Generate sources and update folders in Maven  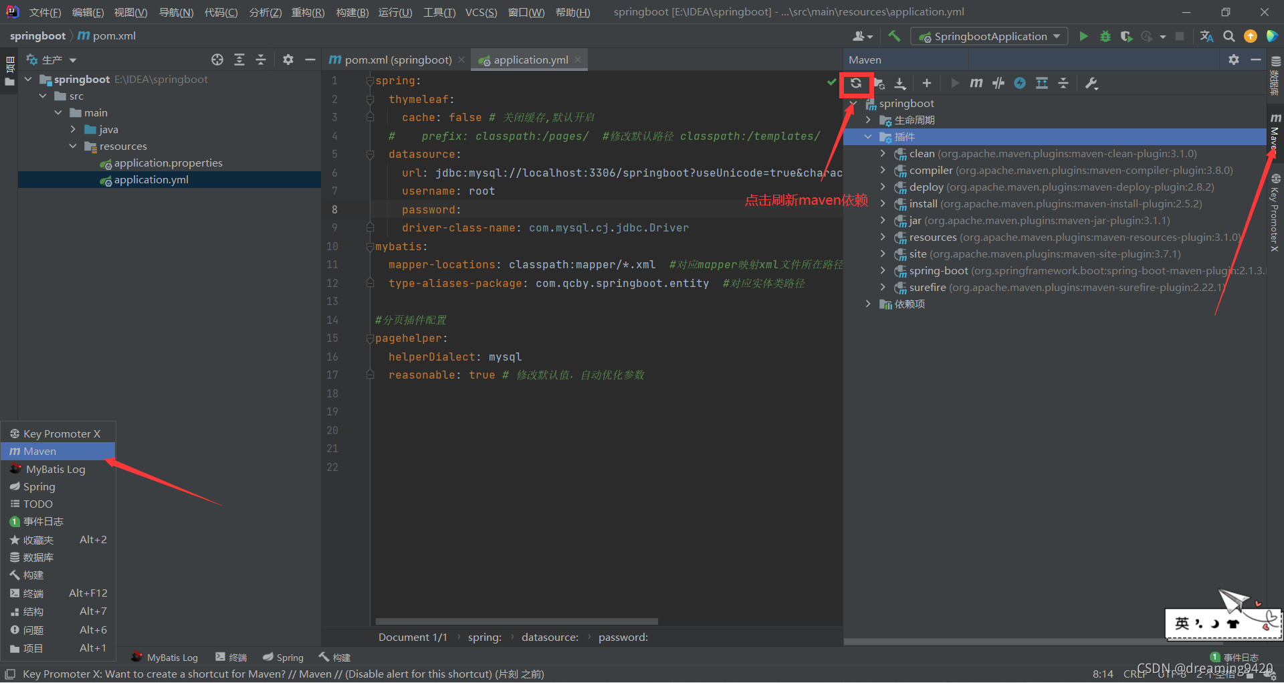[x=879, y=84]
